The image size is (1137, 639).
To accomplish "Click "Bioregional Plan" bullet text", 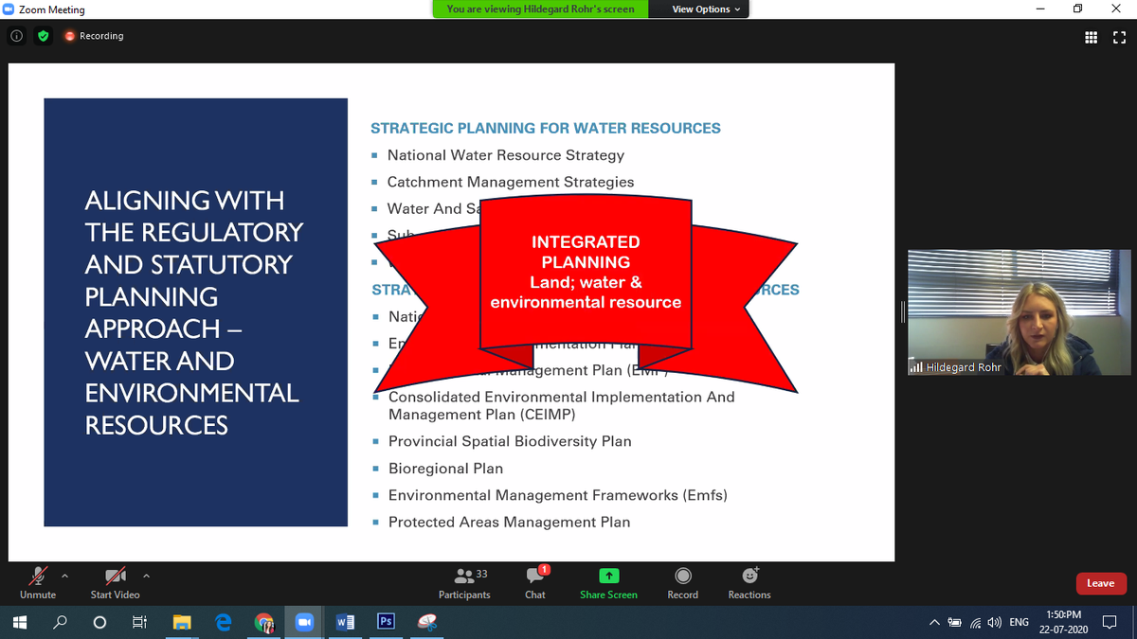I will point(445,469).
